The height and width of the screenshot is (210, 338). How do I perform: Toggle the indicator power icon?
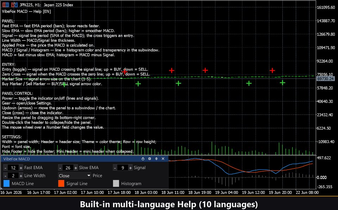143,159
